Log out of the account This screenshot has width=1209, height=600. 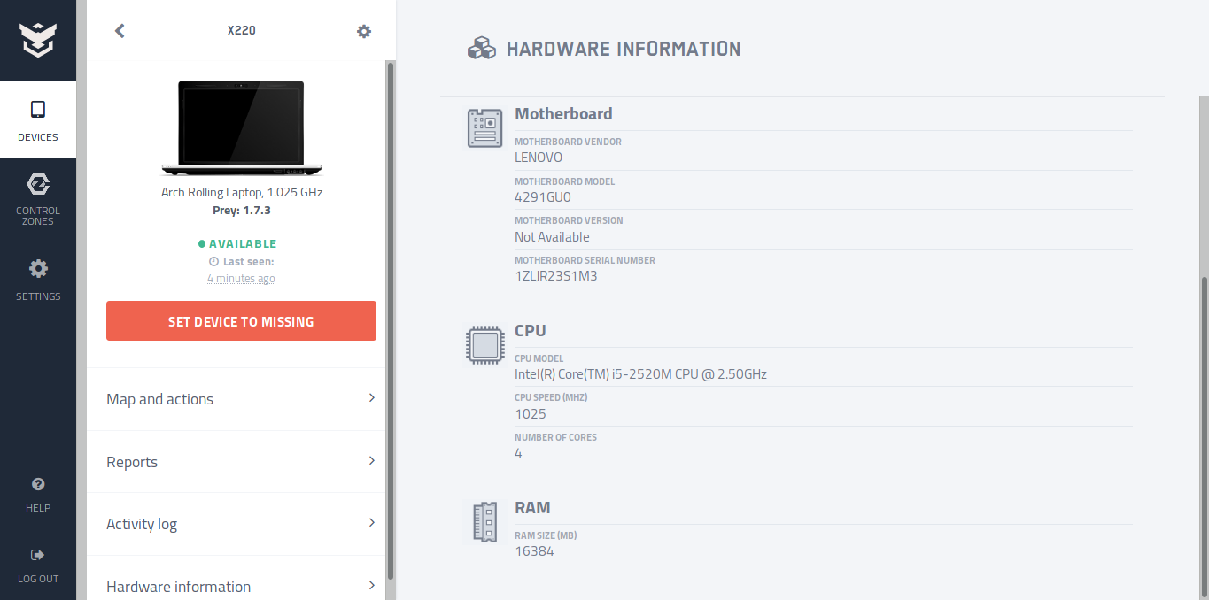[38, 565]
